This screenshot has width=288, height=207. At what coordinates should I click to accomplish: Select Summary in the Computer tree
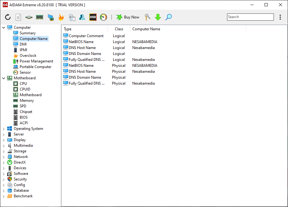(x=28, y=33)
